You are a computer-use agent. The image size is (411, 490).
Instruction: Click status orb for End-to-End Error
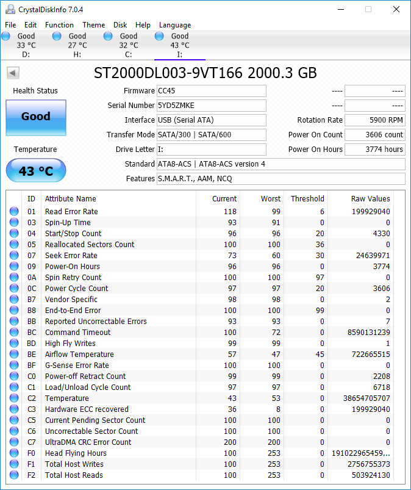(14, 310)
